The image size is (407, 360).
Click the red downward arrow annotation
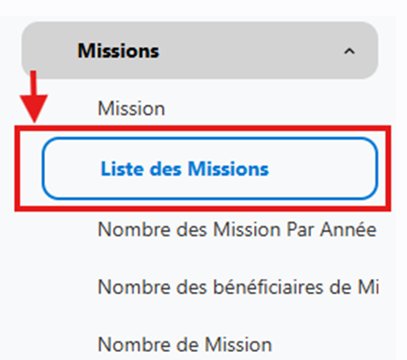pyautogui.click(x=34, y=97)
